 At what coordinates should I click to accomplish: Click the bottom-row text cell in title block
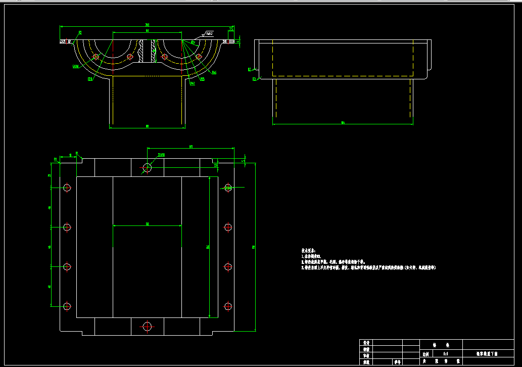tap(441, 361)
